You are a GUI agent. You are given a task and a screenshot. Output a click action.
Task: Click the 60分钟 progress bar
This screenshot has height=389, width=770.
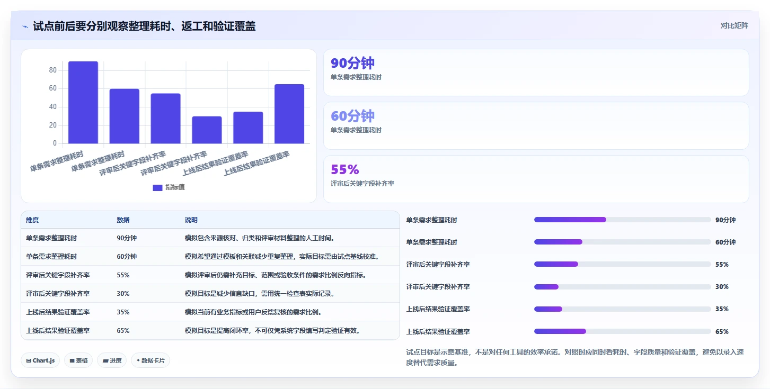(x=623, y=242)
